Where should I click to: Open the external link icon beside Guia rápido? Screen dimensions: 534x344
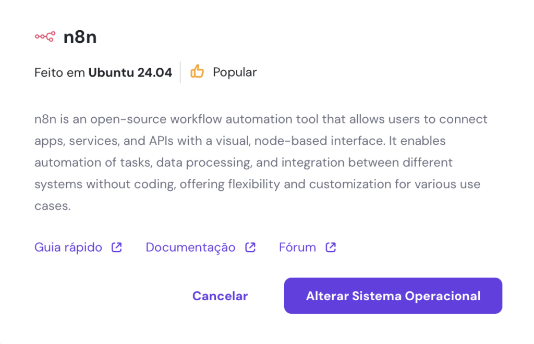click(x=116, y=247)
